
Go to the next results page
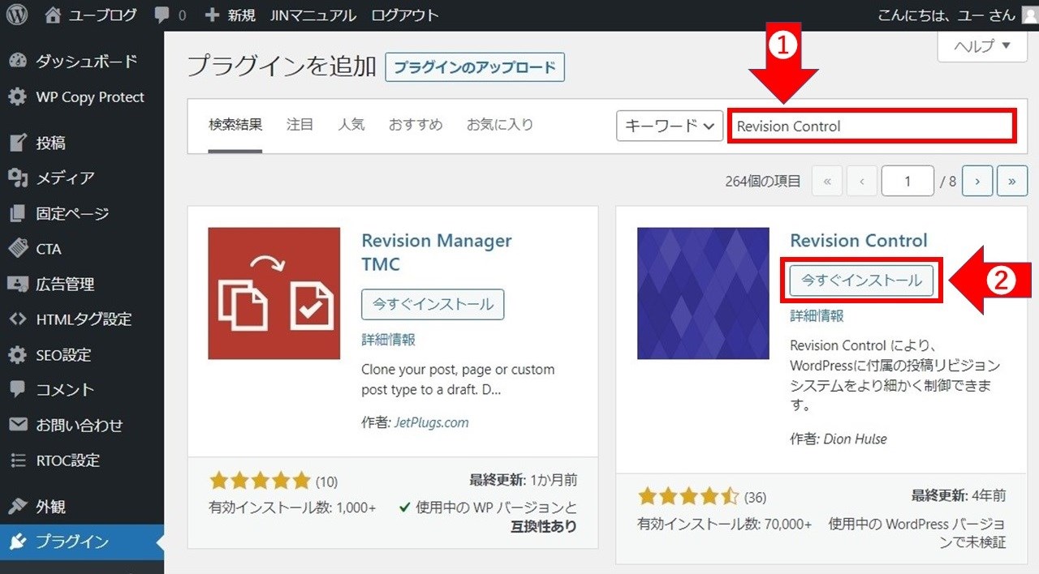tap(977, 182)
